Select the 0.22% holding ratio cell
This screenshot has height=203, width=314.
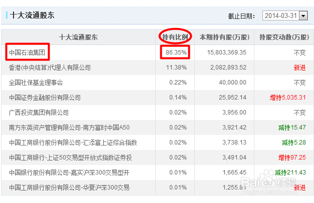(178, 82)
